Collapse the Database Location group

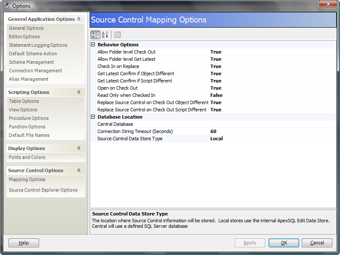(92, 116)
